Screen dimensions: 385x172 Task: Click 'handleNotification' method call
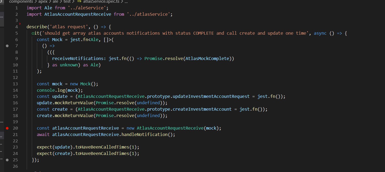pyautogui.click(x=145, y=135)
